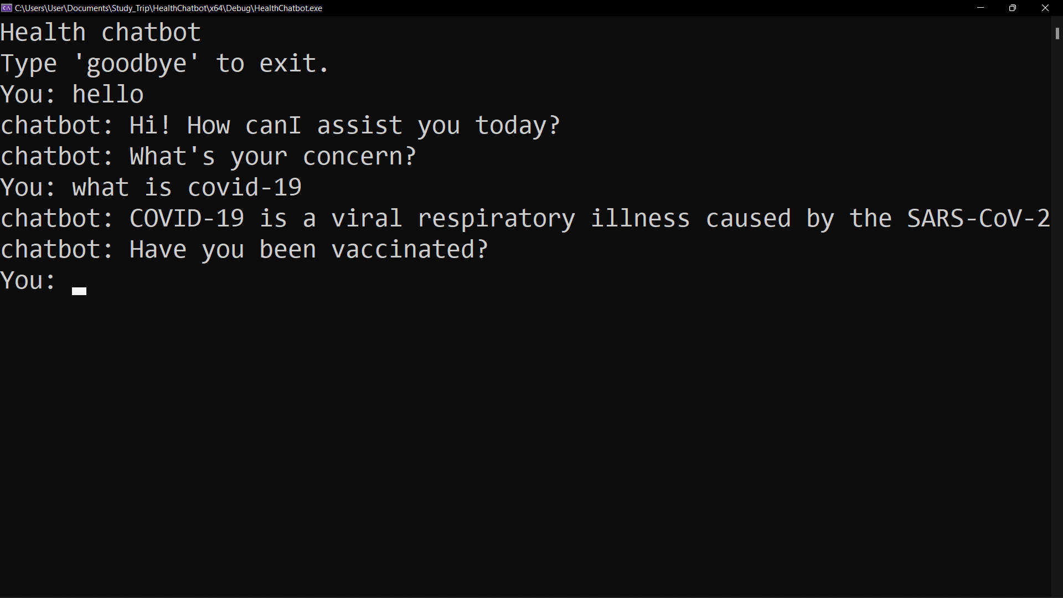Click the 'Health chatbot' heading line
The width and height of the screenshot is (1063, 598).
pyautogui.click(x=100, y=33)
